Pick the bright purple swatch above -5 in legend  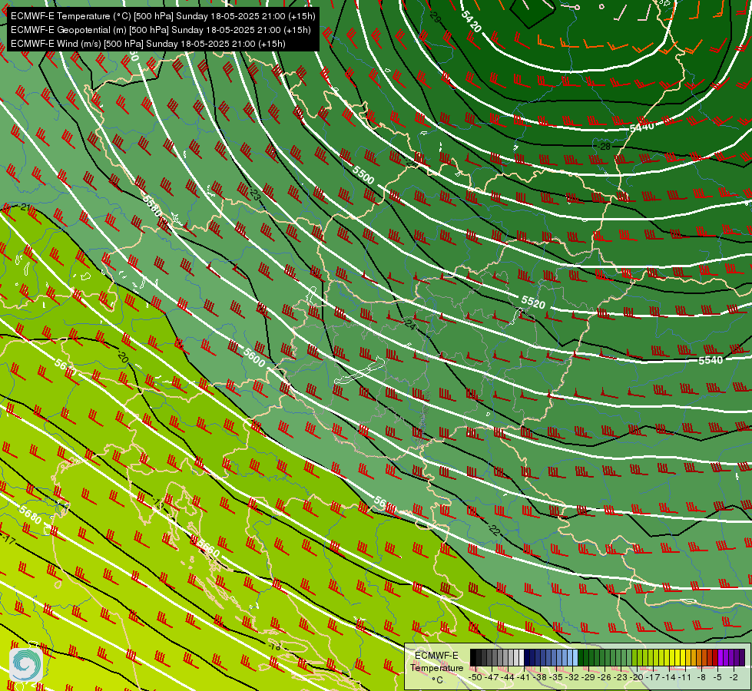click(721, 657)
